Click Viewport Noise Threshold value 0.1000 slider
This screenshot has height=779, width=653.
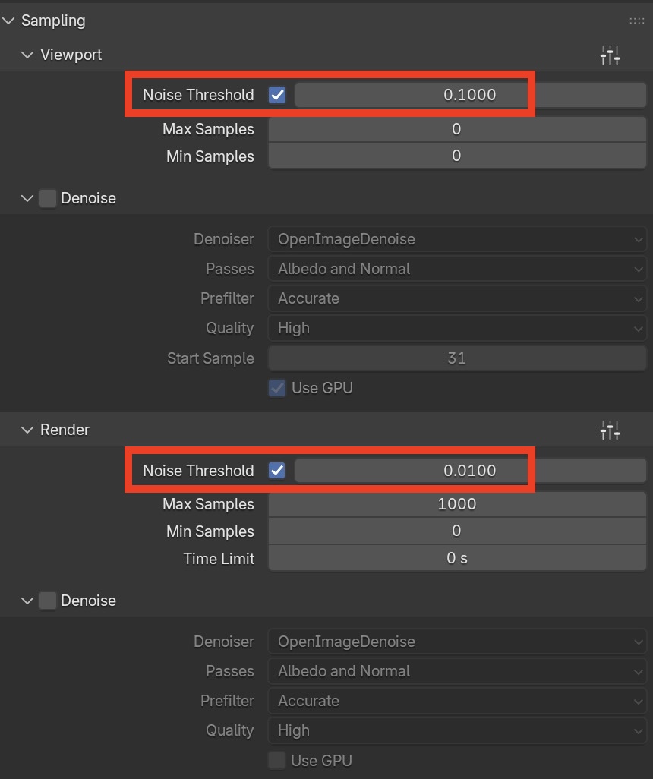470,95
